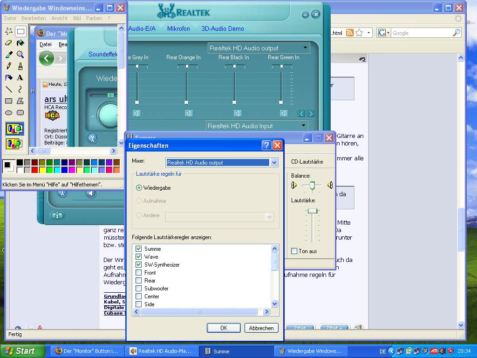Switch to the 3D-Audio Demo tab
The image size is (477, 358).
[x=223, y=28]
